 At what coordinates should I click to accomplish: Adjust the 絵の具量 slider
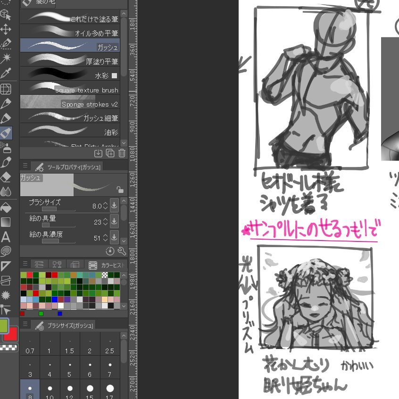point(58,225)
